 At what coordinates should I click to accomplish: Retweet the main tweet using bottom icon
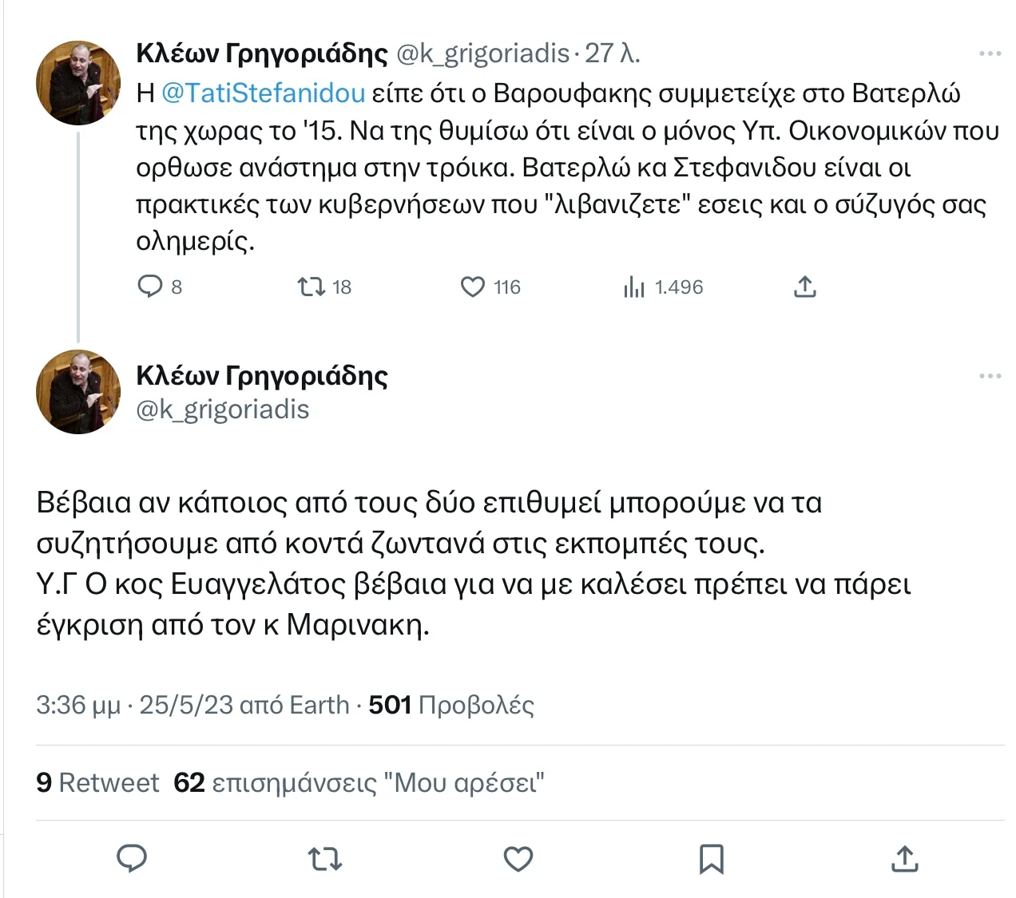pos(325,859)
